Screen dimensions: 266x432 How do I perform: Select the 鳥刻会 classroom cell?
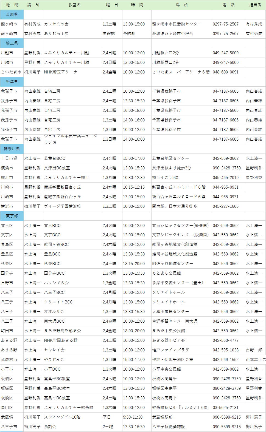tap(50, 427)
